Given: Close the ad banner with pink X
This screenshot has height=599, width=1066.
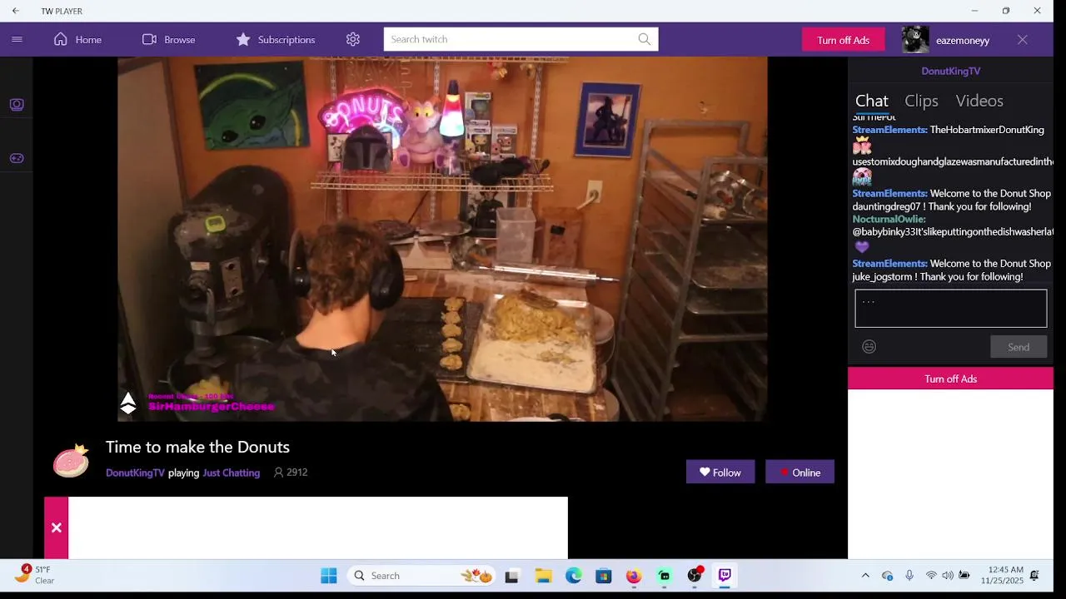Looking at the screenshot, I should coord(56,527).
